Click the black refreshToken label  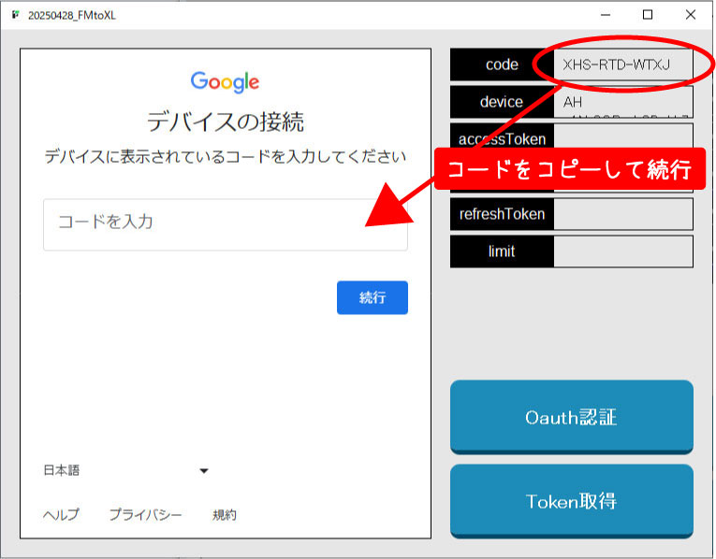502,214
